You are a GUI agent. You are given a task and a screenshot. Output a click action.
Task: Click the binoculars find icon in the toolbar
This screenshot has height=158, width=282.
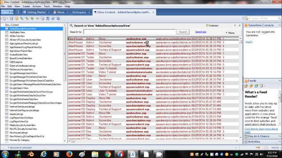click(x=48, y=18)
